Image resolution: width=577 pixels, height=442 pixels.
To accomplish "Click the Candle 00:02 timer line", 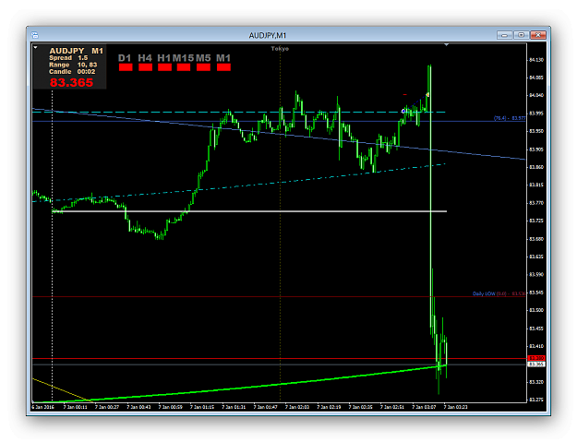I will tap(72, 72).
